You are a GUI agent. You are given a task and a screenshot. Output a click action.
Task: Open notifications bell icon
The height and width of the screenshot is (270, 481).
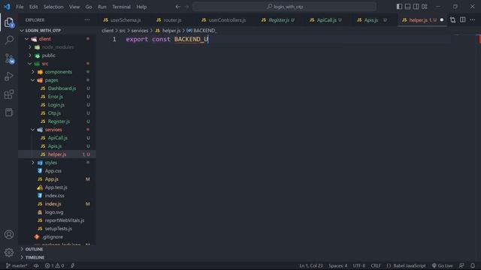(473, 265)
